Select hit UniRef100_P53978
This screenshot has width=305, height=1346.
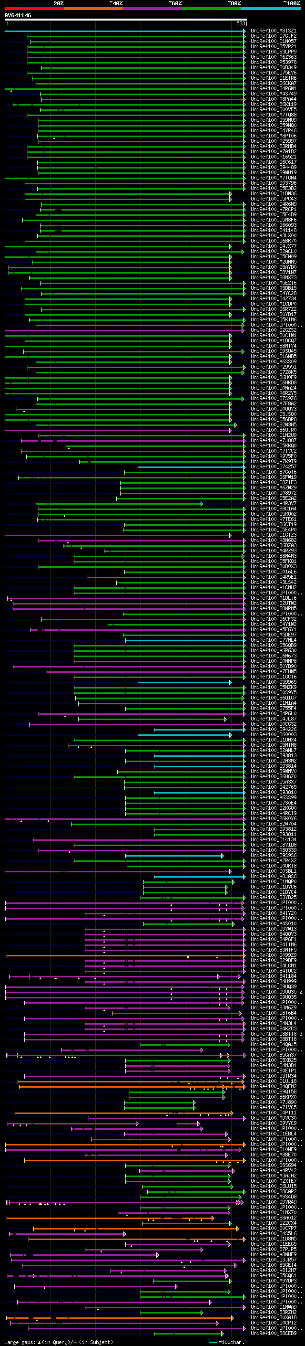coord(273,62)
